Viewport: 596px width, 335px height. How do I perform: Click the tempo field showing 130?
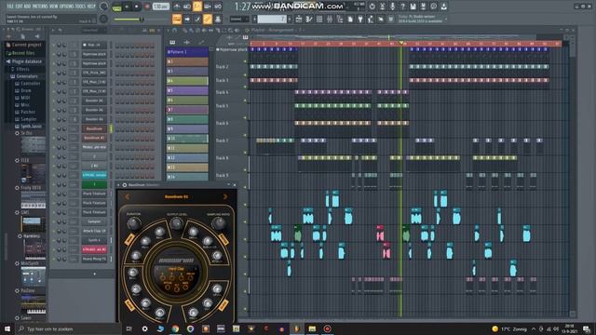(x=161, y=7)
